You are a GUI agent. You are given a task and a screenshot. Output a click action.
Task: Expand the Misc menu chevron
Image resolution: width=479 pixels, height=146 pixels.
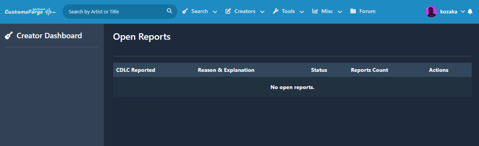(x=340, y=12)
